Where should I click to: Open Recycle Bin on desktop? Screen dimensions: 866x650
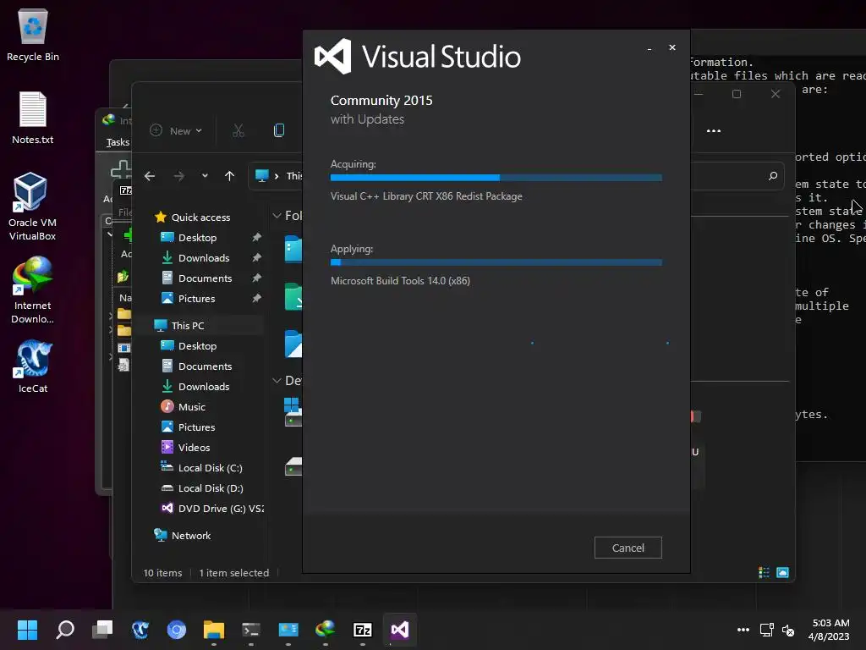coord(33,36)
